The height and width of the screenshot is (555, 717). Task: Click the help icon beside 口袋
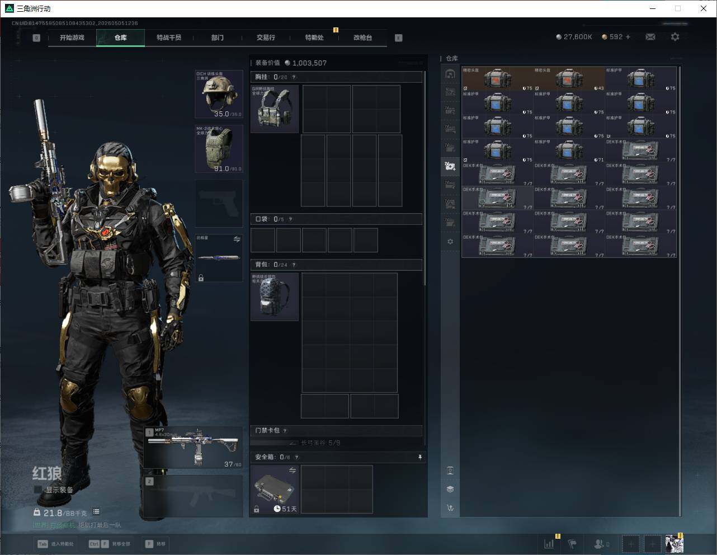tap(290, 219)
